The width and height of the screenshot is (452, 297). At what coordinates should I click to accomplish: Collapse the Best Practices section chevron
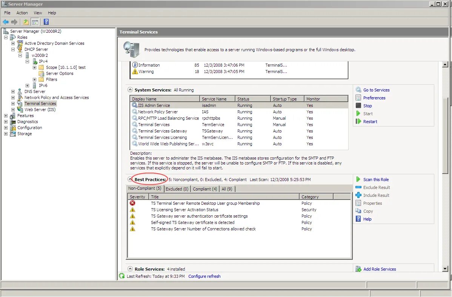(130, 179)
